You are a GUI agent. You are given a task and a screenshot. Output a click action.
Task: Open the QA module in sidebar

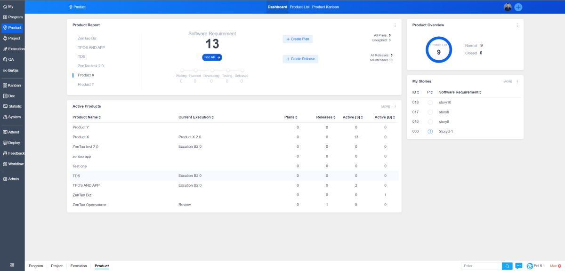11,60
